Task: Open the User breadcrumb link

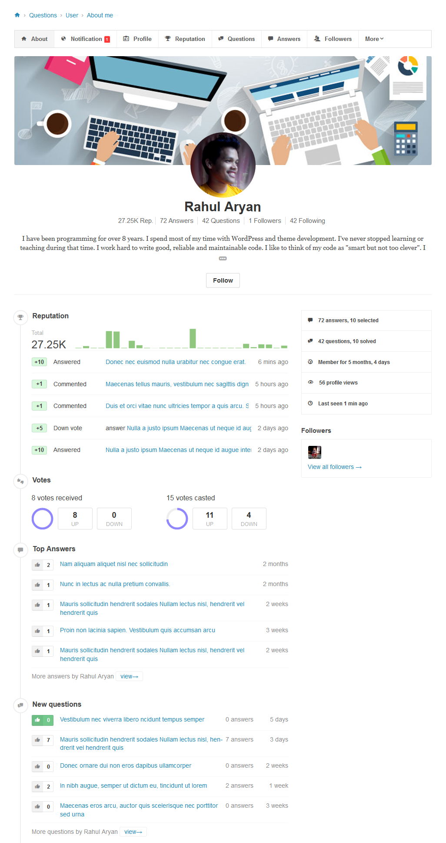Action: (72, 15)
